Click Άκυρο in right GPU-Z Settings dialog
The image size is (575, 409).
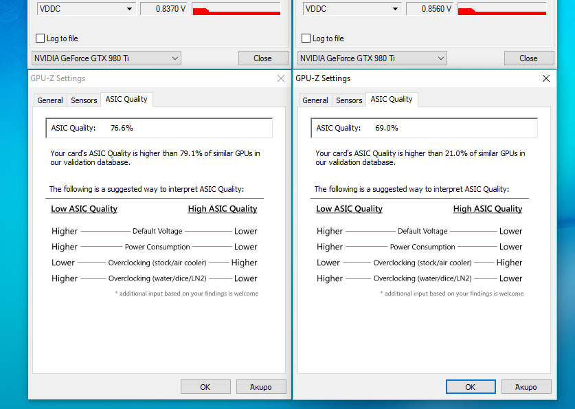point(526,386)
